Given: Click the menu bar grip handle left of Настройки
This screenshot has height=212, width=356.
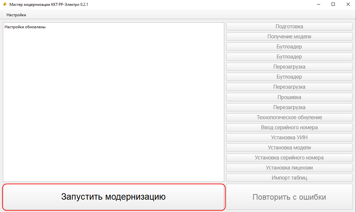Looking at the screenshot, I should pyautogui.click(x=2, y=15).
